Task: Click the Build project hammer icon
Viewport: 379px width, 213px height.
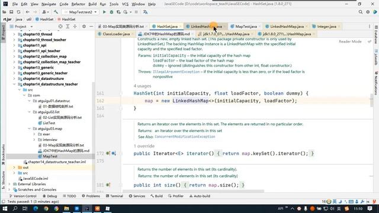Action: click(x=56, y=12)
